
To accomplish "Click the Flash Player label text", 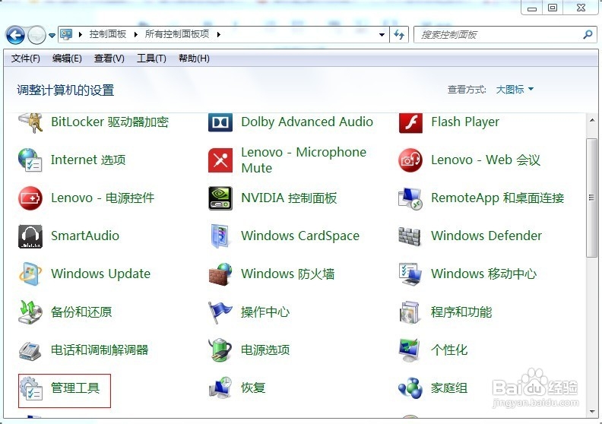I will (465, 122).
